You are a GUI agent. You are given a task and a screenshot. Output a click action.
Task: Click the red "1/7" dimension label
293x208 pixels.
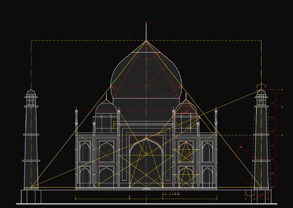tap(261, 195)
